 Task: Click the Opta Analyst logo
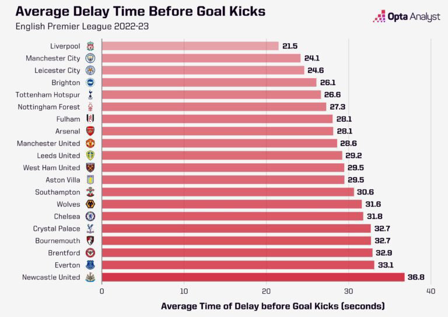pyautogui.click(x=406, y=16)
